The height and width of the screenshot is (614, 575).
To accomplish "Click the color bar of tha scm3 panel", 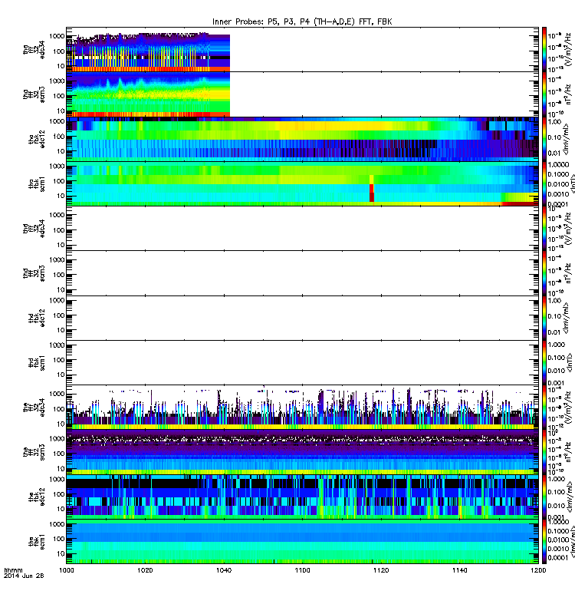I will [x=544, y=94].
